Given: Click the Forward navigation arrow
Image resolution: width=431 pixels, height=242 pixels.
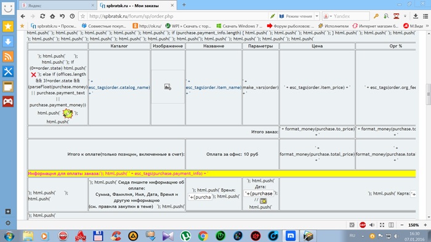Looking at the screenshot, I should coord(33,17).
